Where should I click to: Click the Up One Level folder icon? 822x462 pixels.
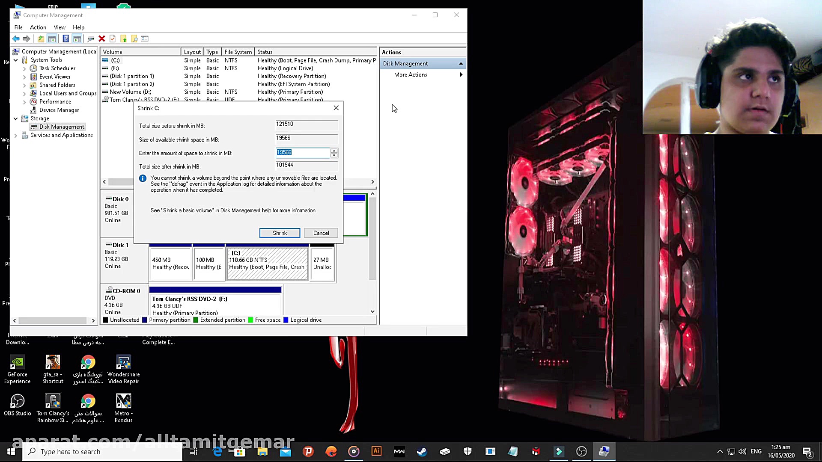pyautogui.click(x=41, y=39)
